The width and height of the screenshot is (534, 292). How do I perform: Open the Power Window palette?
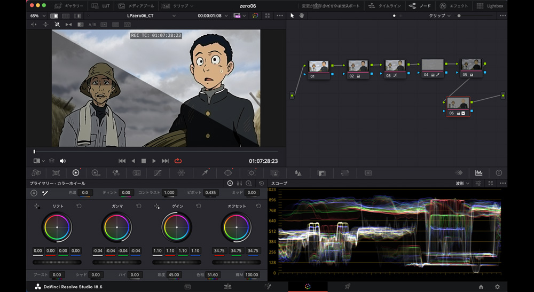point(229,173)
